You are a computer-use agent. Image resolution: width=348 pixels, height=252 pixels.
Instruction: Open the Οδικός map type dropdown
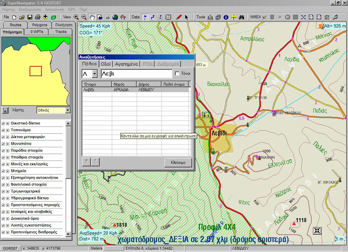click(x=68, y=110)
